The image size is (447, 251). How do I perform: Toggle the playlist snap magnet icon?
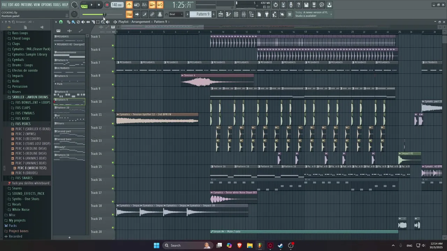(61, 22)
